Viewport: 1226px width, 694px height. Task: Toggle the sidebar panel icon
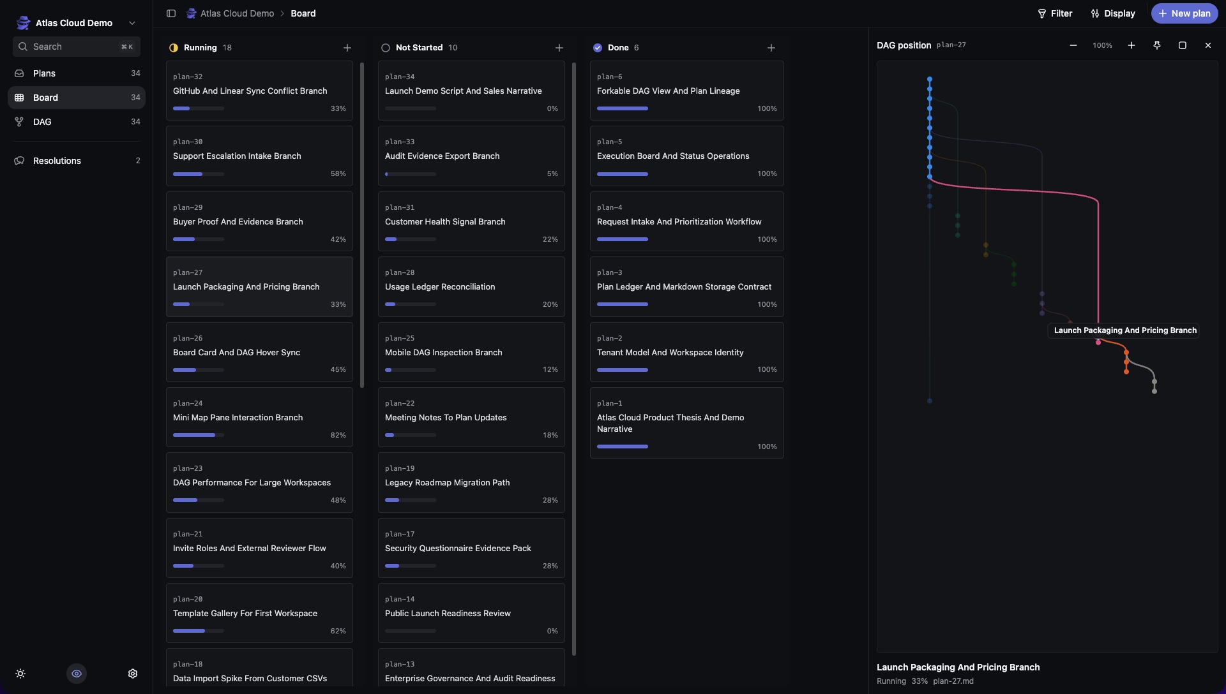pyautogui.click(x=171, y=13)
